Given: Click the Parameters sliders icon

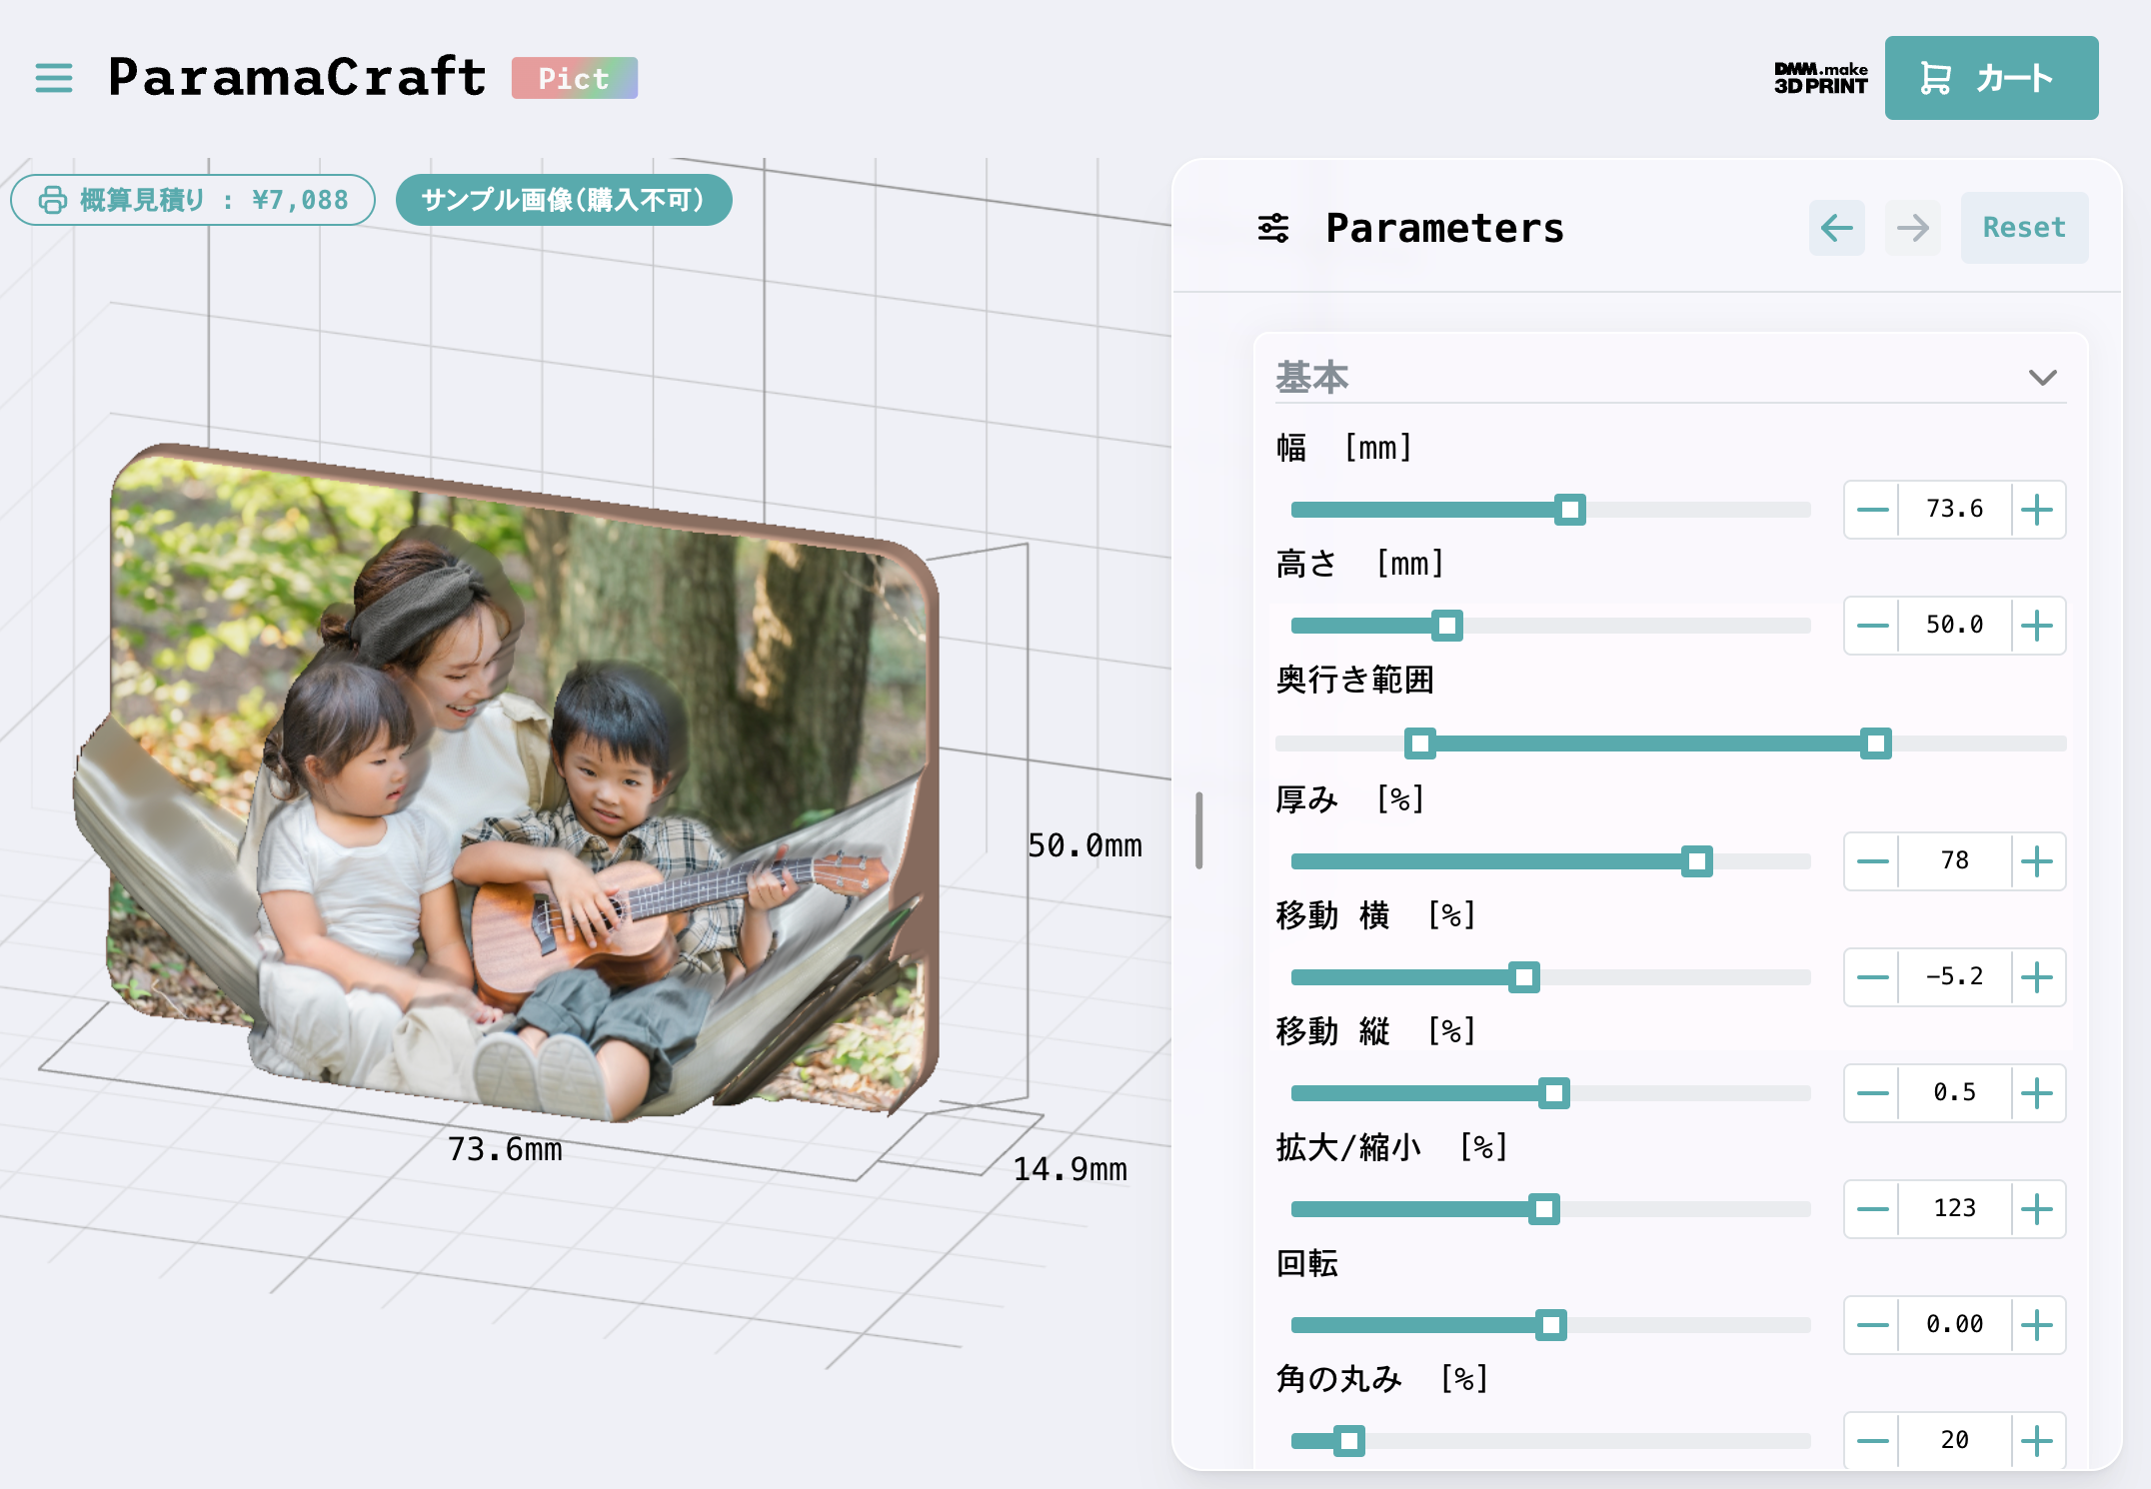Looking at the screenshot, I should pyautogui.click(x=1272, y=228).
